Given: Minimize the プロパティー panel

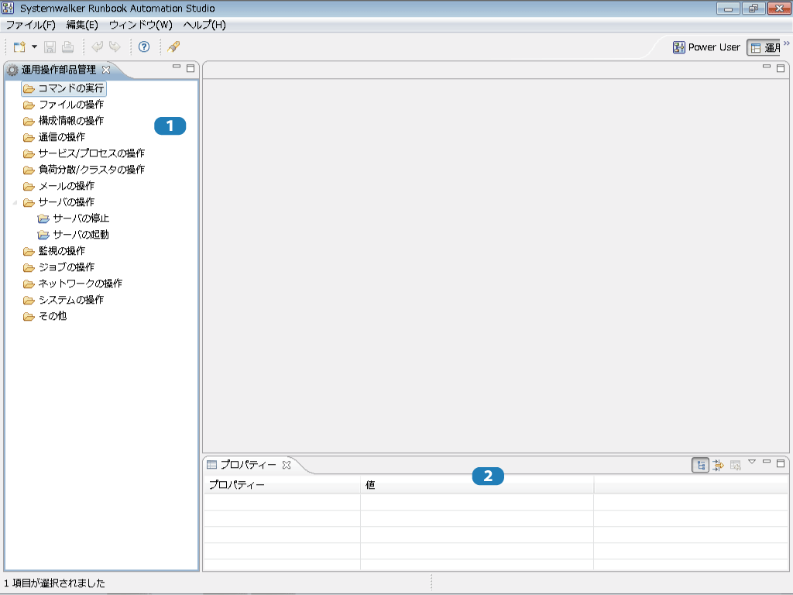Looking at the screenshot, I should [x=767, y=462].
